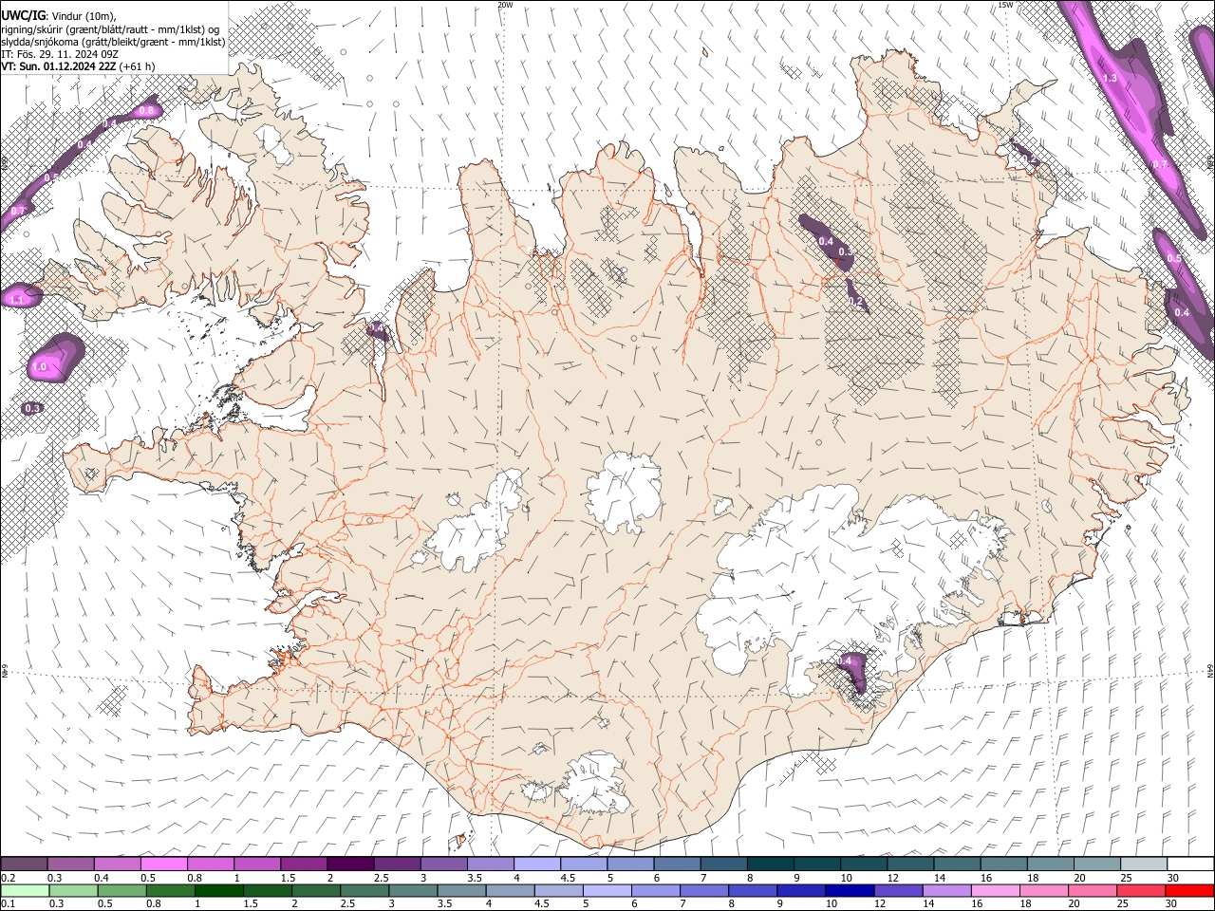The height and width of the screenshot is (911, 1215).
Task: Click the bright pink 0.5 swatch in upper legend
Action: (x=164, y=864)
